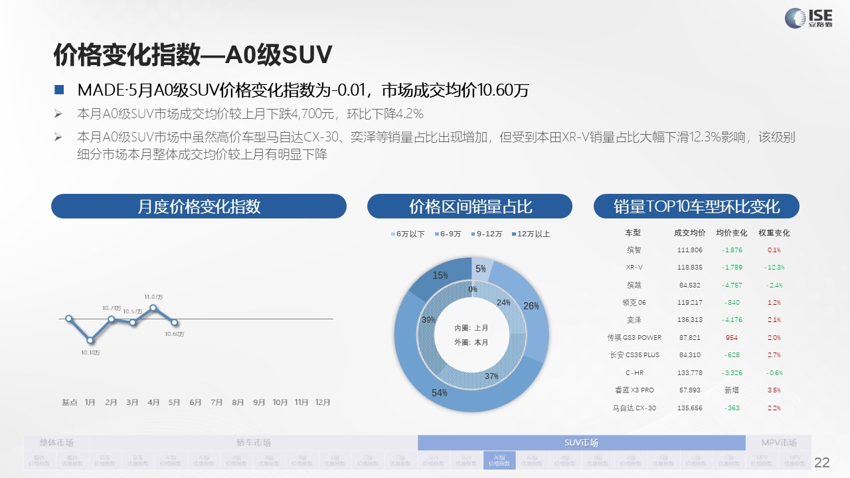
Task: Click the 权重变化 column header
Action: 774,233
